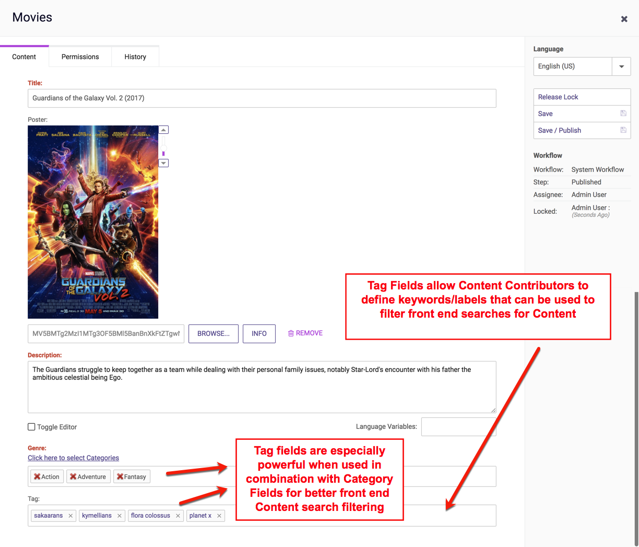Remove the Action category with its X

point(37,476)
